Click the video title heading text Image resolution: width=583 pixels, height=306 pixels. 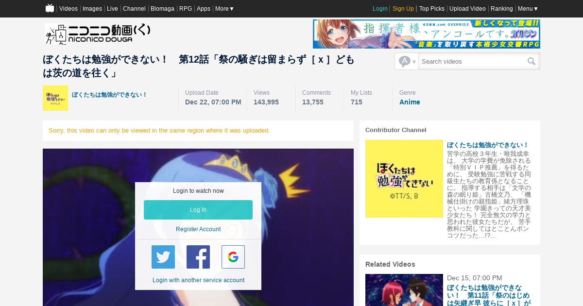[x=199, y=67]
